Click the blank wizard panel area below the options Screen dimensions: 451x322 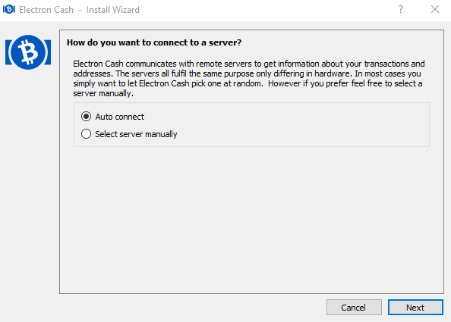pos(251,220)
